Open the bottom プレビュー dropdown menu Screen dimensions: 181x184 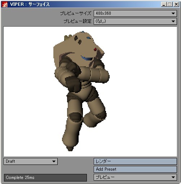[135, 177]
